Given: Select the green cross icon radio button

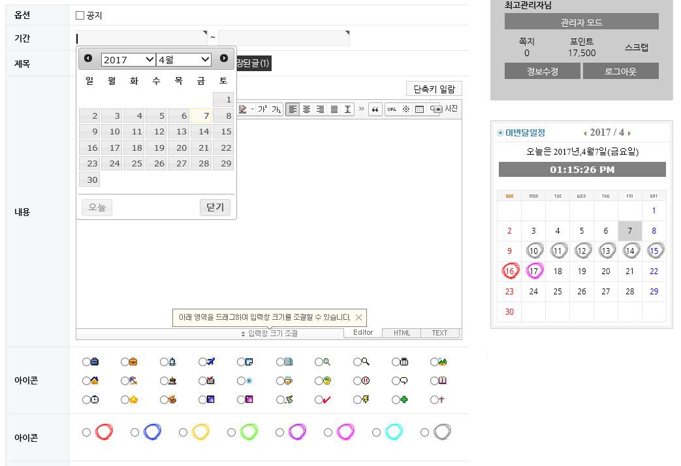Looking at the screenshot, I should pos(396,400).
